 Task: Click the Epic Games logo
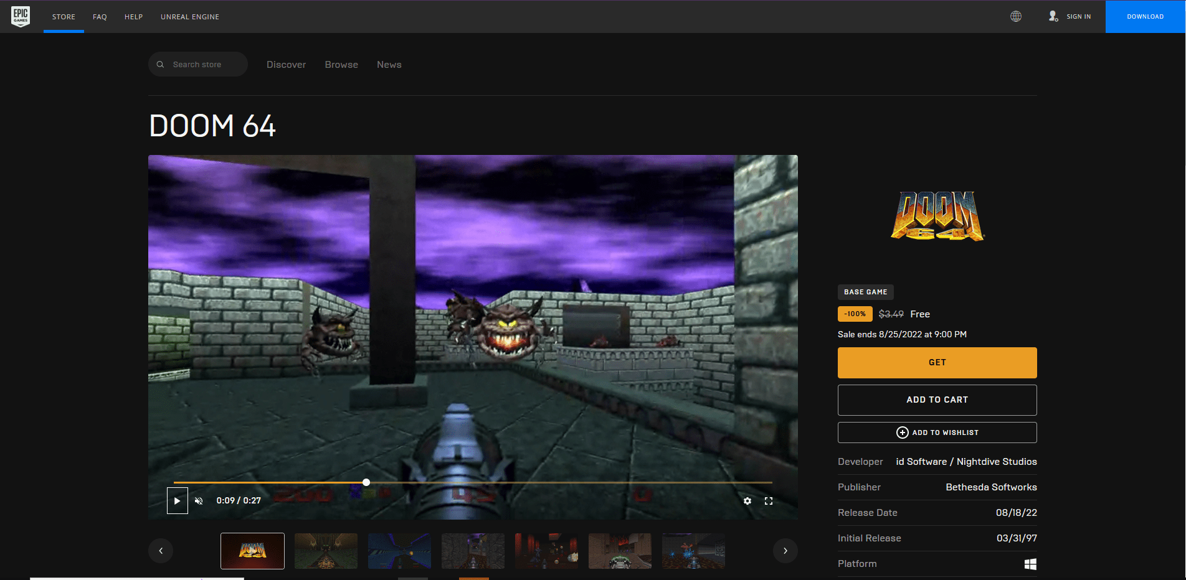(21, 16)
